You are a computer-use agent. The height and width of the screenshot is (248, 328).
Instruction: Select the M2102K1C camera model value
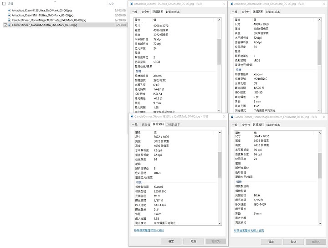260,79
